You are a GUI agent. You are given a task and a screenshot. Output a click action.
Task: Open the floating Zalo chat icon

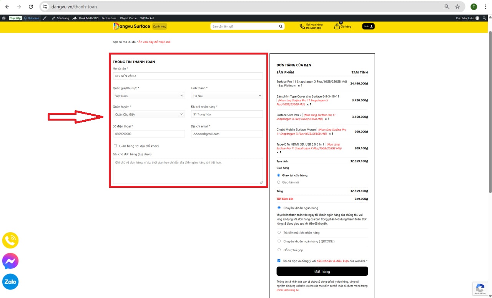coord(10,282)
